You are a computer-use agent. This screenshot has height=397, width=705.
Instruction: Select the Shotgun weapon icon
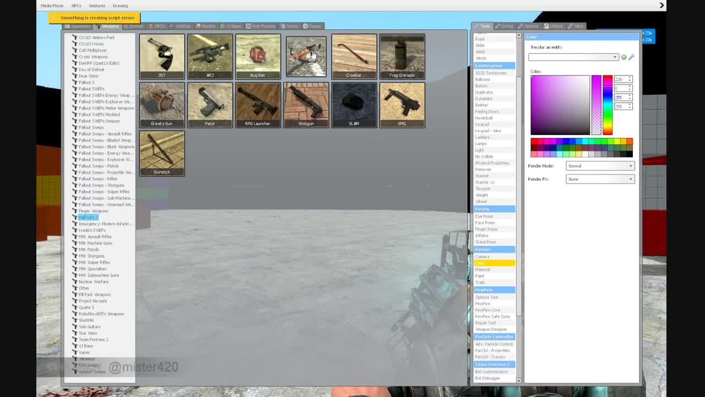click(x=306, y=105)
